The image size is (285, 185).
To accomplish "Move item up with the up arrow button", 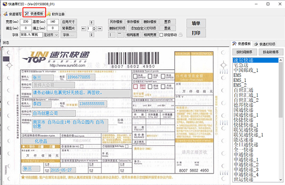I will [92, 23].
